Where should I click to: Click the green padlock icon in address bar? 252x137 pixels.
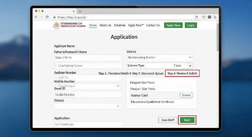(x=54, y=17)
